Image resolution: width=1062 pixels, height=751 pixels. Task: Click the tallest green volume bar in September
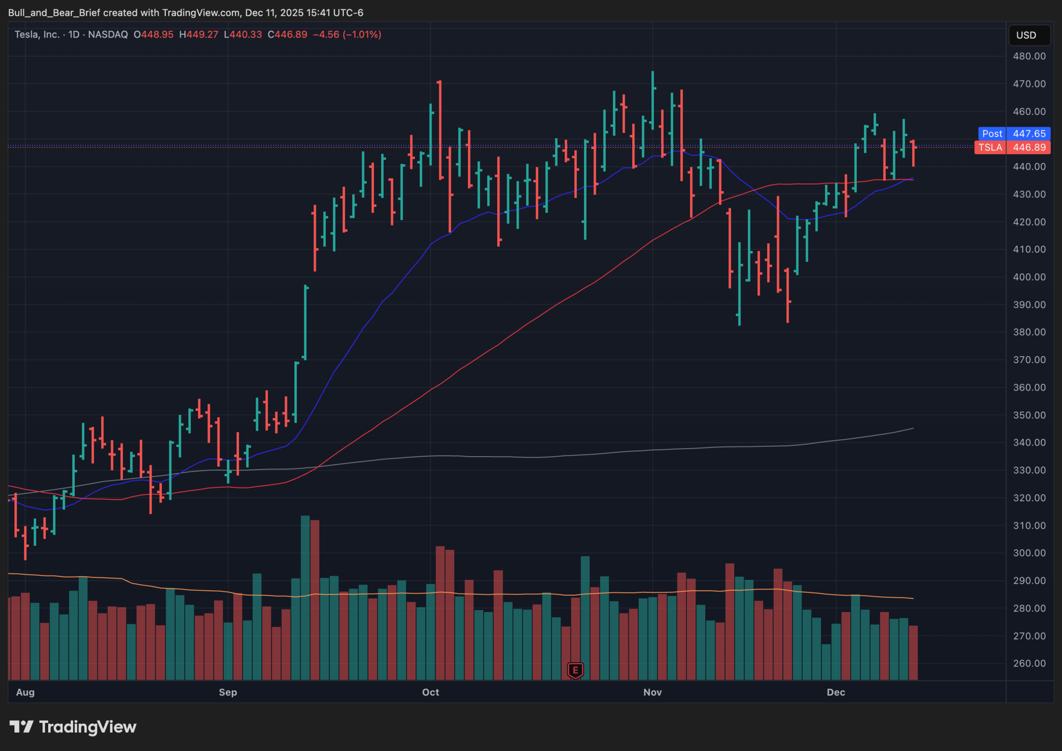305,597
